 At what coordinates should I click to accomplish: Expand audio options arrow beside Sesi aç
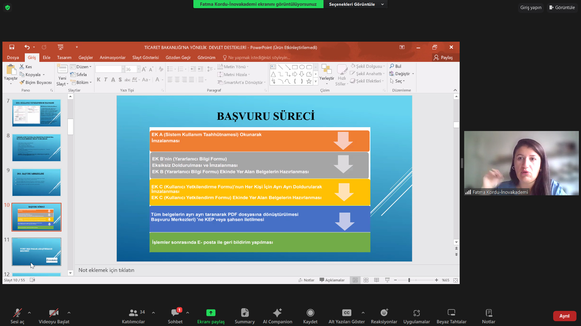point(29,313)
